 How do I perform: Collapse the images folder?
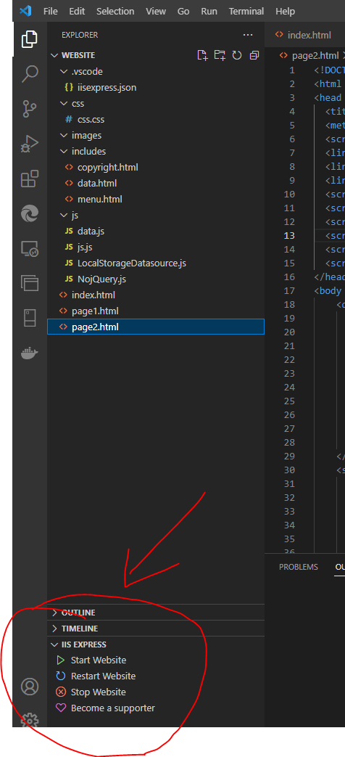coord(64,136)
